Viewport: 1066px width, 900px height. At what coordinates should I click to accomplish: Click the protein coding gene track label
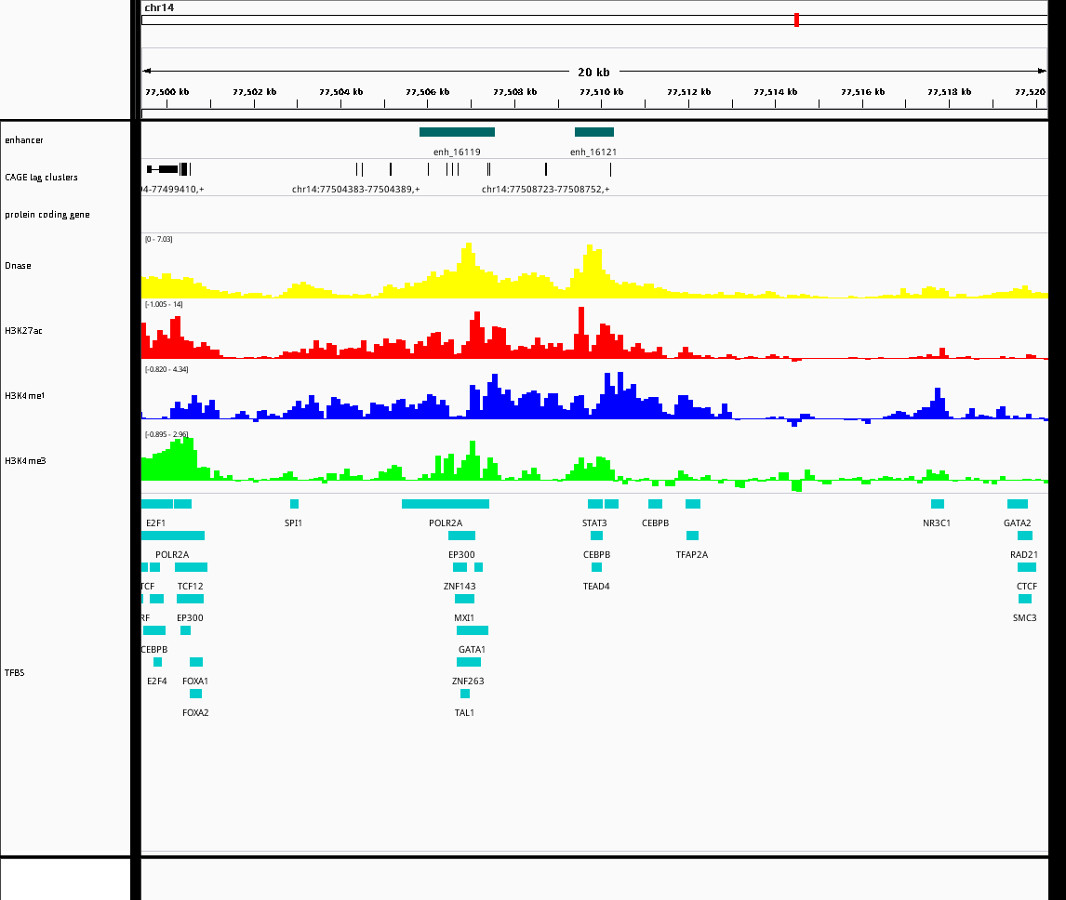[47, 215]
